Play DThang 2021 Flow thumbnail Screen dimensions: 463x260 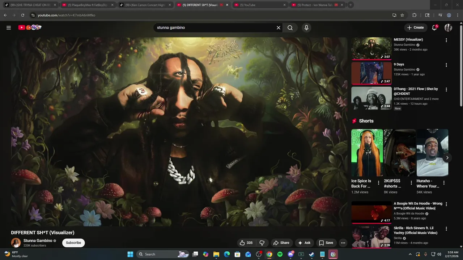point(371,98)
